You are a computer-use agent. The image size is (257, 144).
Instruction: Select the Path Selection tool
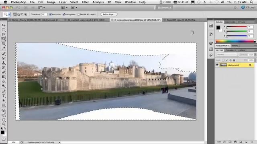point(4,100)
